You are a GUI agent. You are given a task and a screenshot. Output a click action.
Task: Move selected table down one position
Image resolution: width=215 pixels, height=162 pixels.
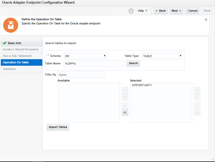pos(197,106)
